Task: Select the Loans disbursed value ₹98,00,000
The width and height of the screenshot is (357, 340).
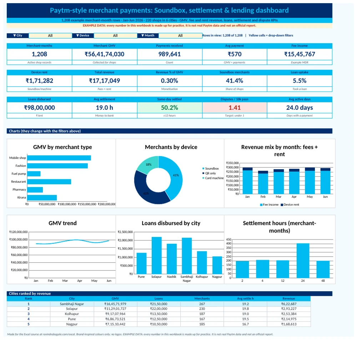Action: (39, 108)
